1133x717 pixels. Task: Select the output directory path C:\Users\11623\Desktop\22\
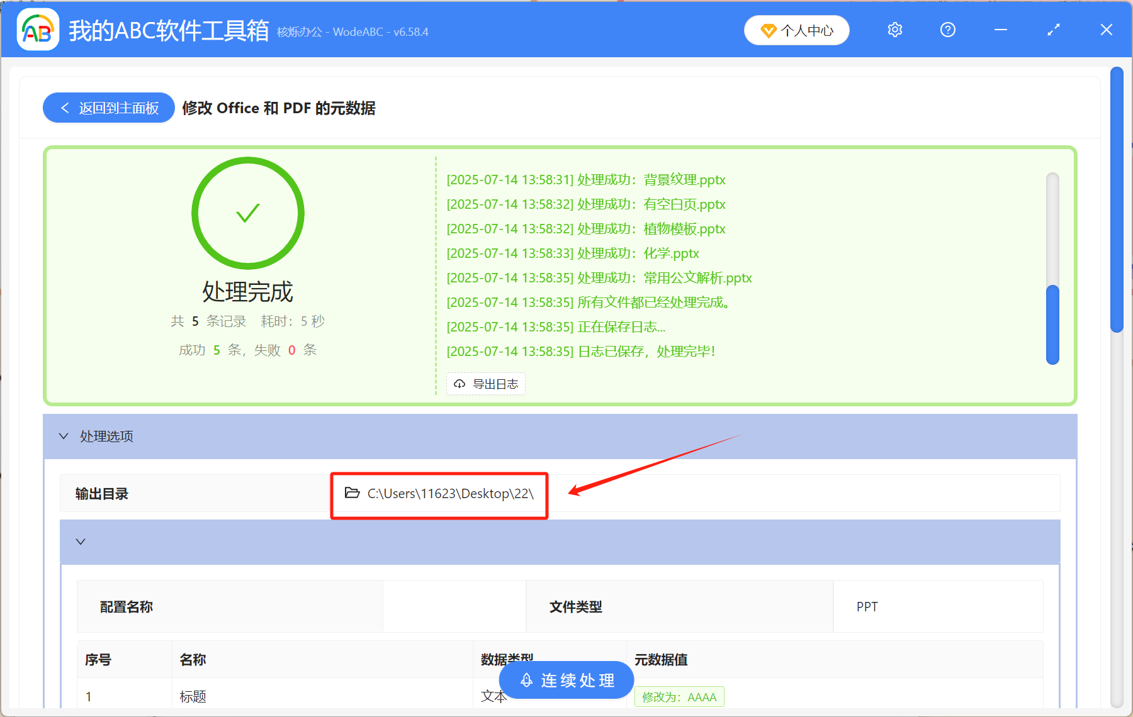click(451, 493)
